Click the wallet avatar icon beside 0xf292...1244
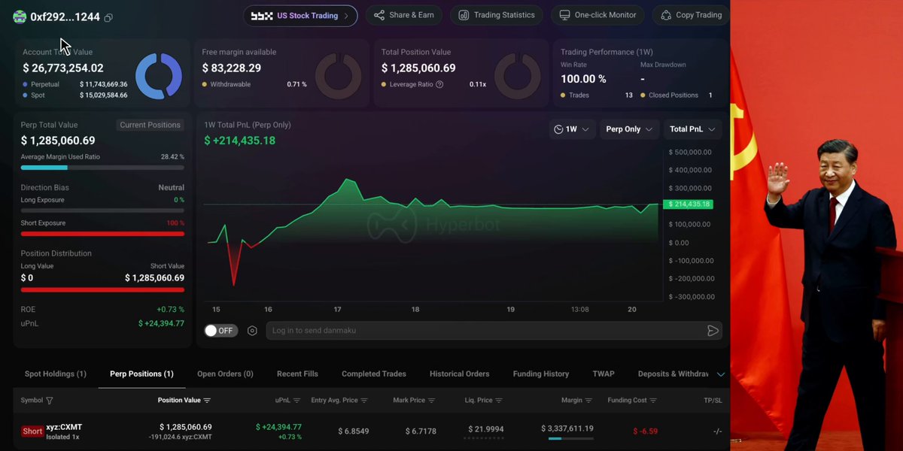This screenshot has height=451, width=903. click(20, 17)
